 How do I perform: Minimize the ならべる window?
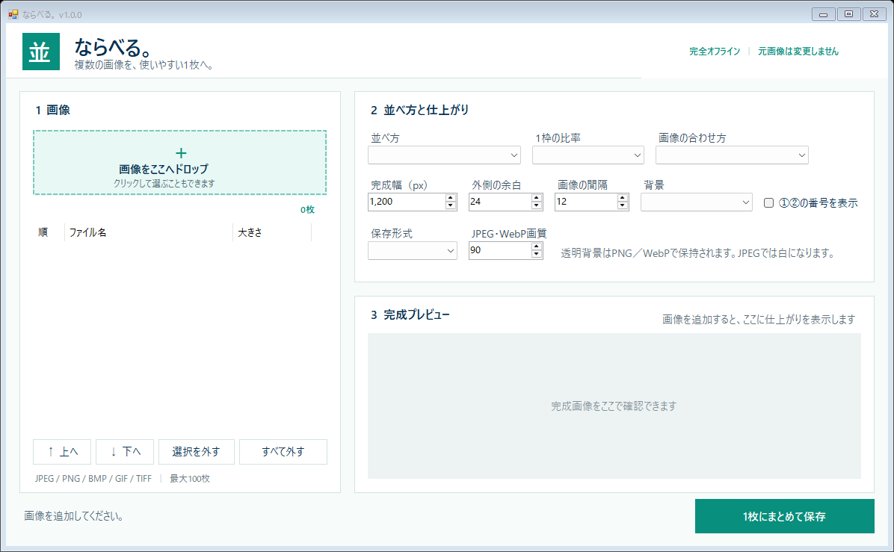click(x=823, y=14)
